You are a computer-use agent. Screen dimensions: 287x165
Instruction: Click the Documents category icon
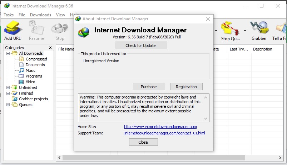click(x=21, y=65)
